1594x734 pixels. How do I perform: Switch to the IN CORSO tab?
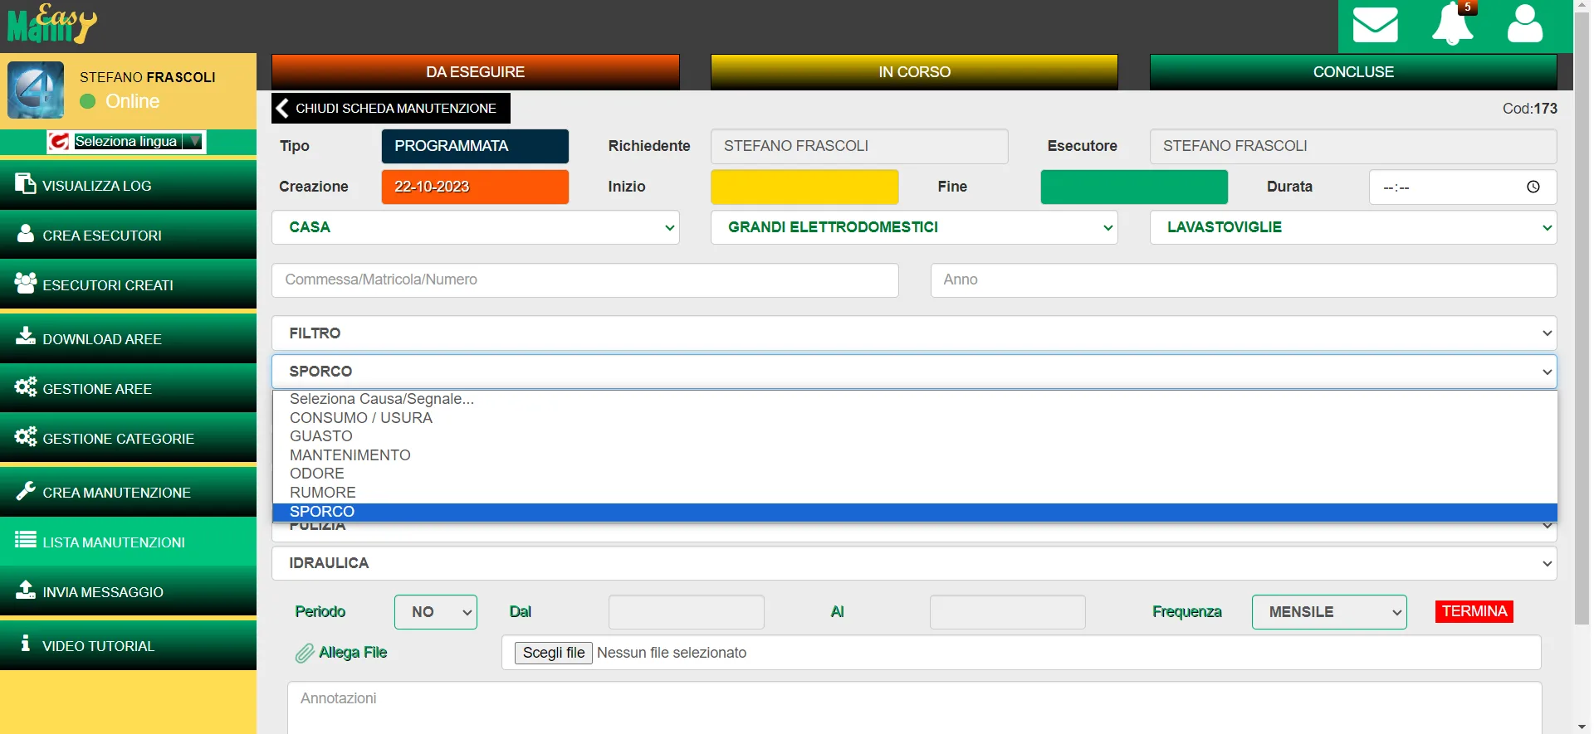[914, 72]
